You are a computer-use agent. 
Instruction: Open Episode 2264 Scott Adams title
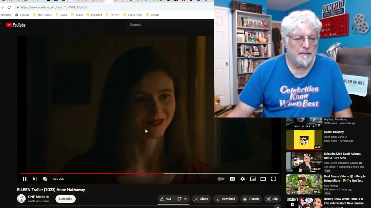point(342,156)
